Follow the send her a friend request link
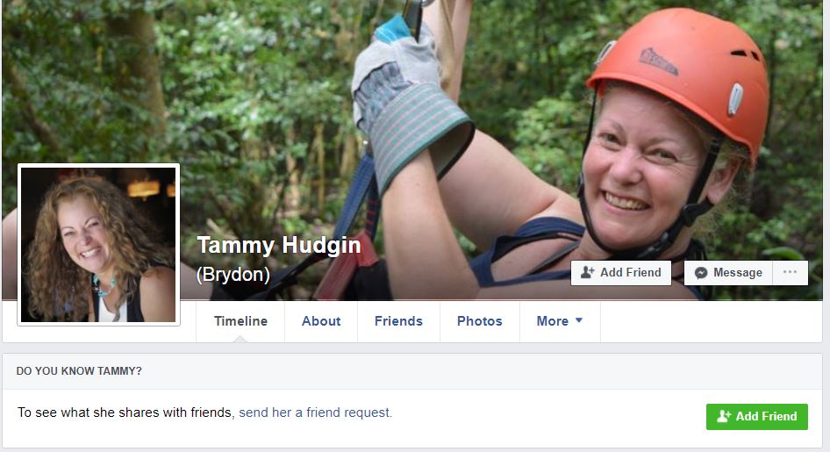This screenshot has height=452, width=830. 316,413
